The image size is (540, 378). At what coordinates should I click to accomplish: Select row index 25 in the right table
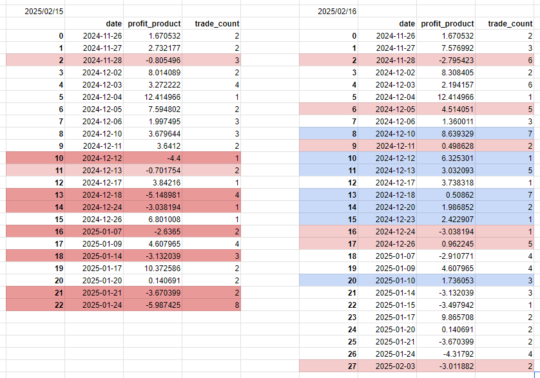coord(329,341)
